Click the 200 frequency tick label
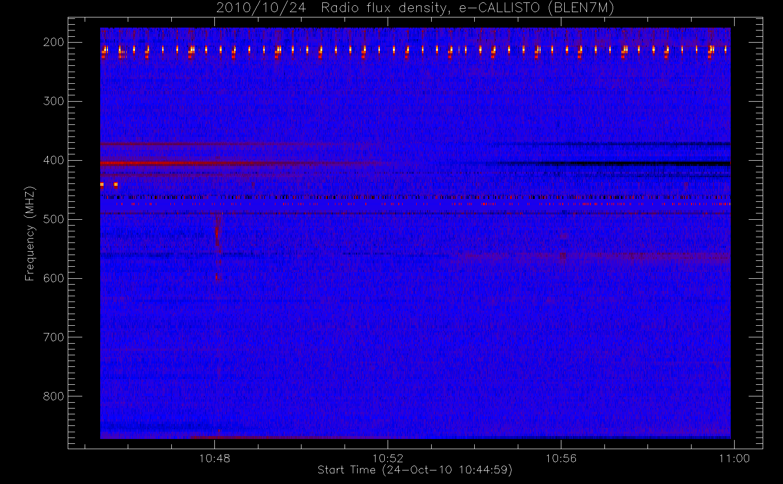 pyautogui.click(x=53, y=42)
